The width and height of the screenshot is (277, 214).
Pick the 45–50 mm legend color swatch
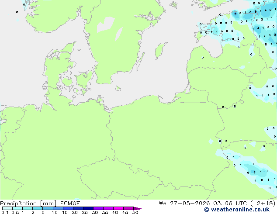click(x=128, y=208)
